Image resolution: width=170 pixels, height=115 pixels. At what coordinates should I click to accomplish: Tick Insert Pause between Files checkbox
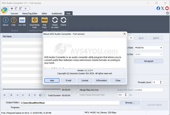pos(78,95)
